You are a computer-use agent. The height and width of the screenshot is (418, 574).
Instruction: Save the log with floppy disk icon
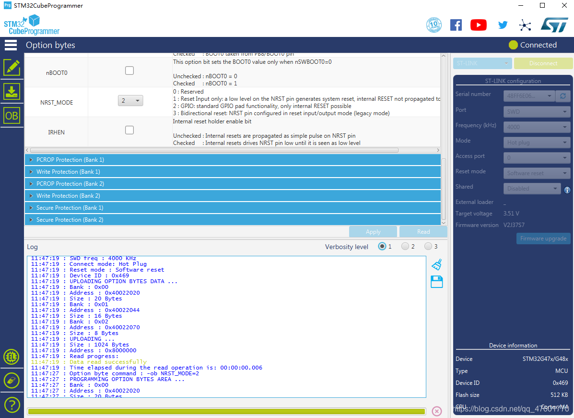(x=437, y=282)
